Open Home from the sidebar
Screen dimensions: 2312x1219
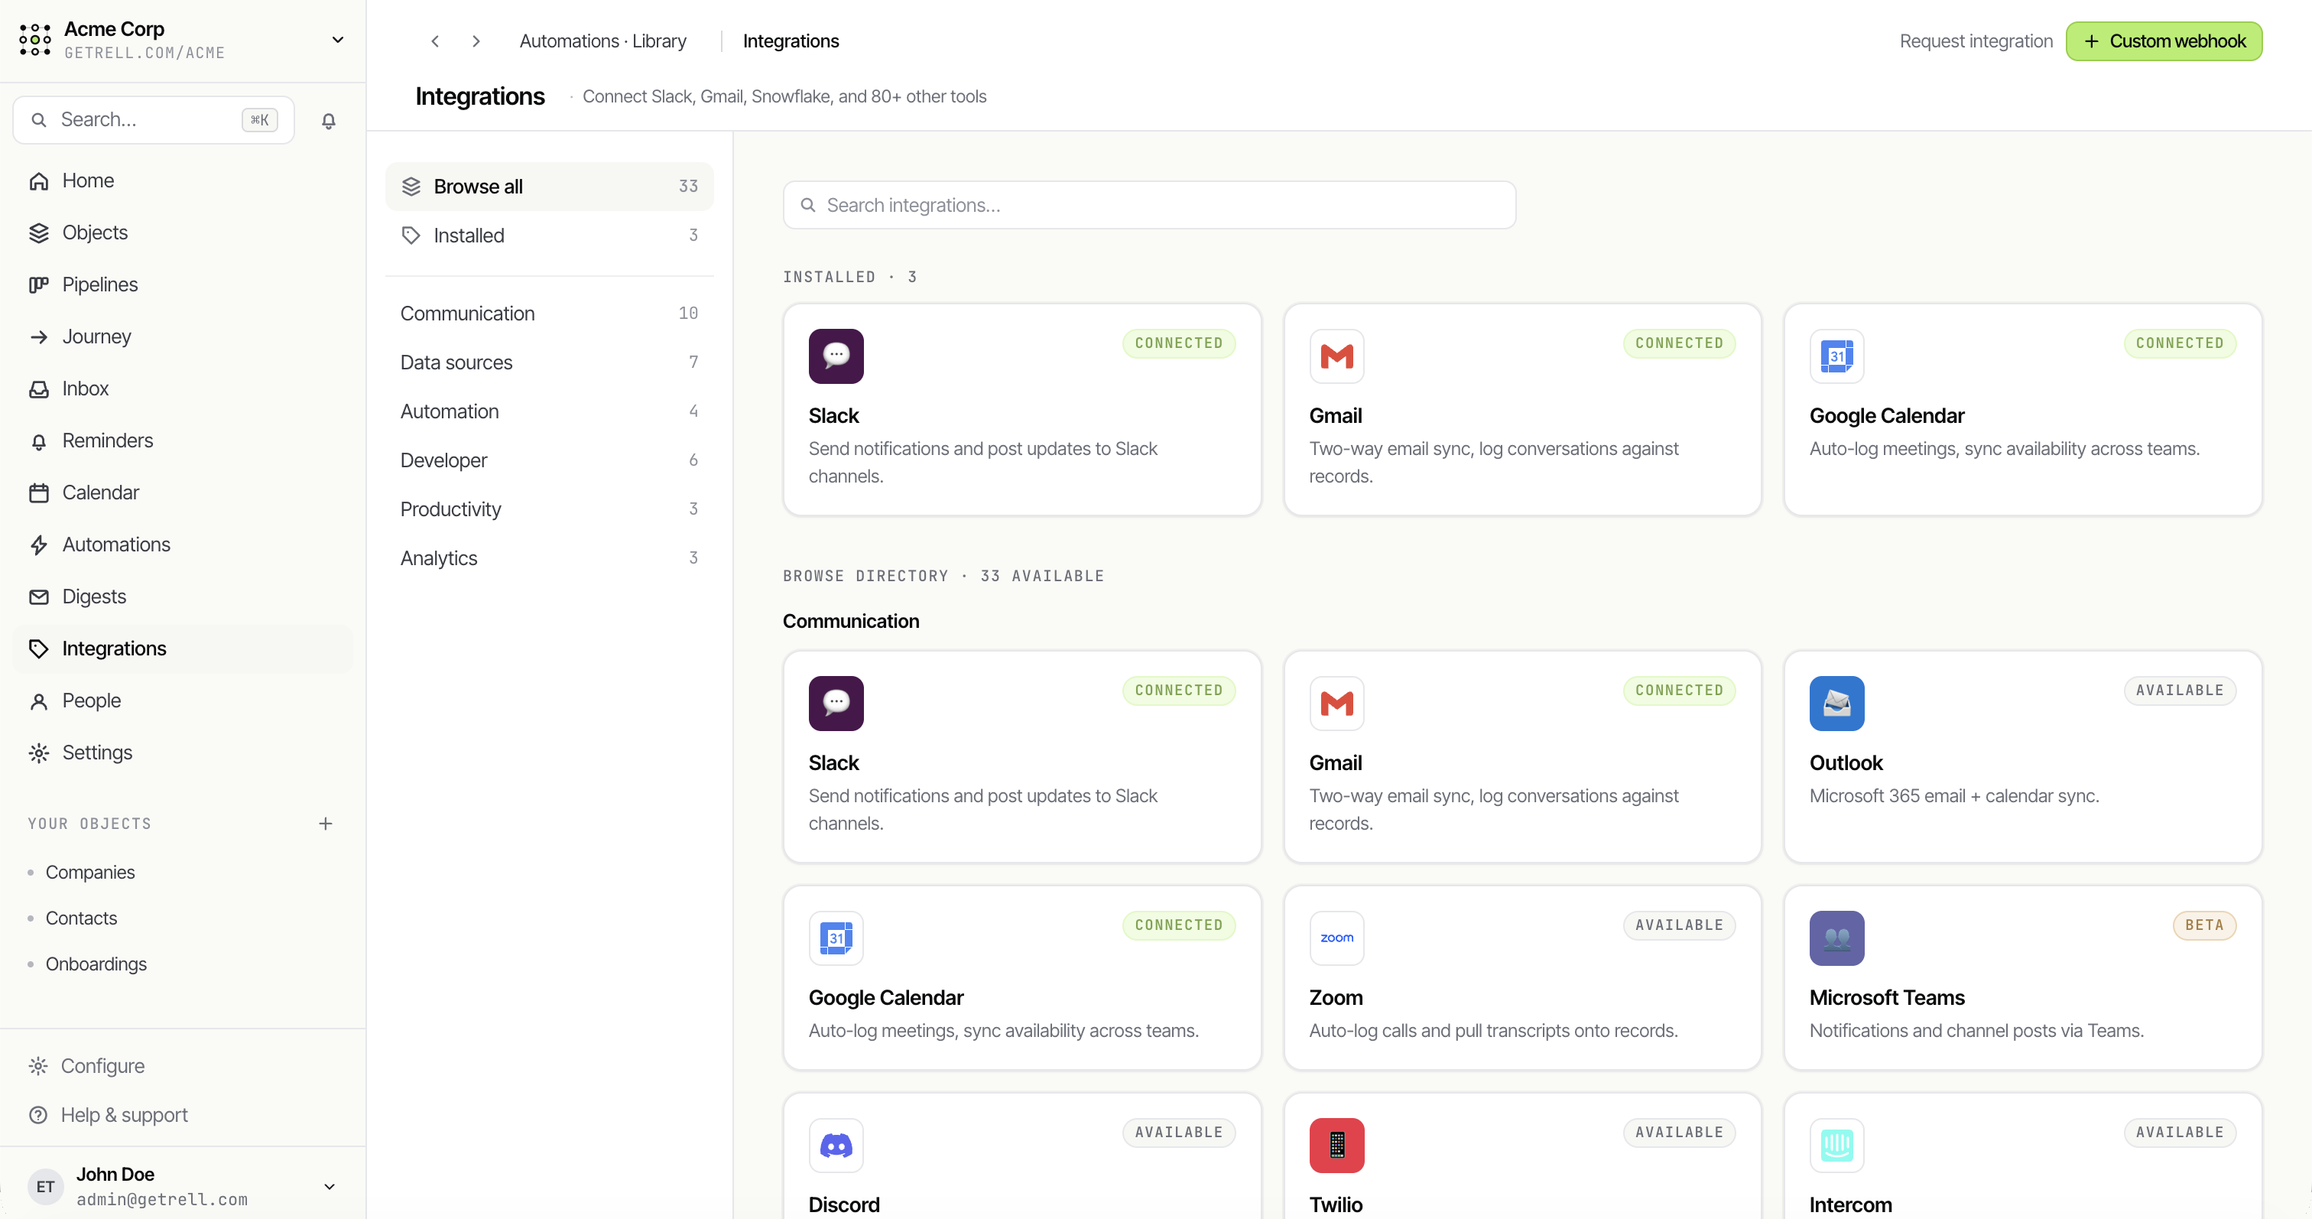click(183, 181)
